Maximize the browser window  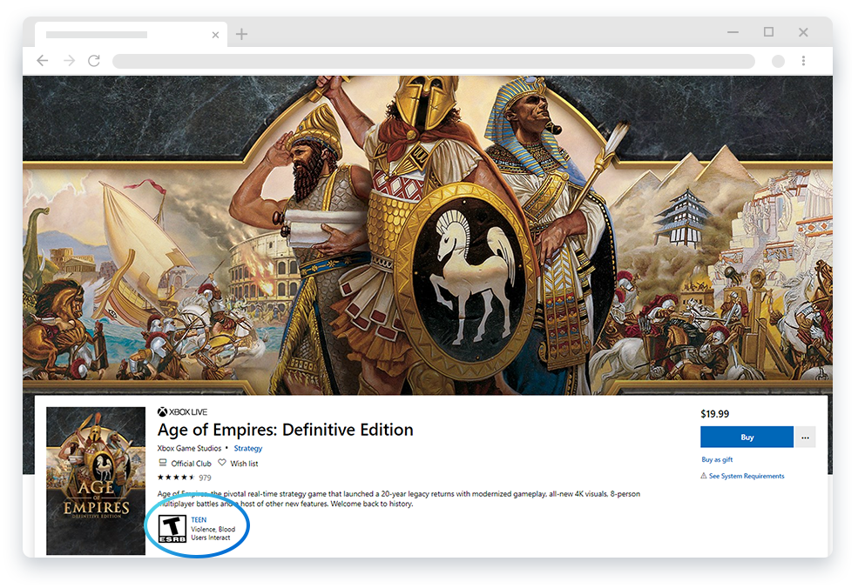pyautogui.click(x=769, y=32)
